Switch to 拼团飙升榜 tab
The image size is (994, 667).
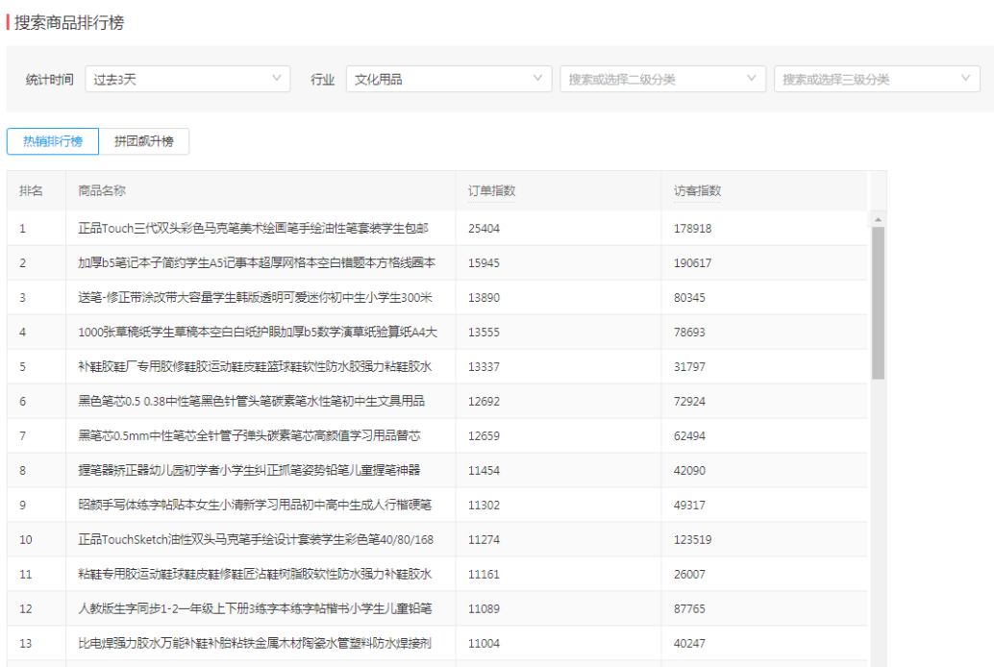[144, 141]
